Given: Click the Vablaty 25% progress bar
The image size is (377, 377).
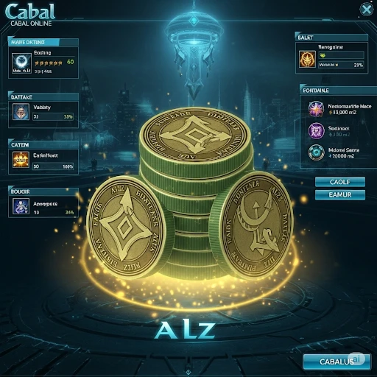Looking at the screenshot, I should click(53, 117).
